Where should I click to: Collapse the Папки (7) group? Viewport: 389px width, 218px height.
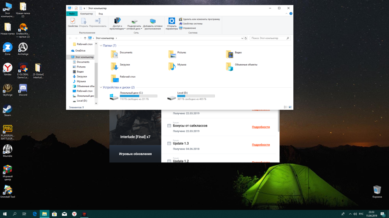click(x=101, y=46)
